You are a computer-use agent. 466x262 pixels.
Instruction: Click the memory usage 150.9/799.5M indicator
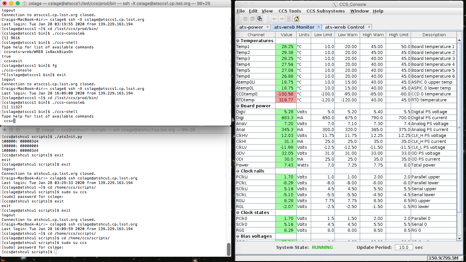coord(444,258)
